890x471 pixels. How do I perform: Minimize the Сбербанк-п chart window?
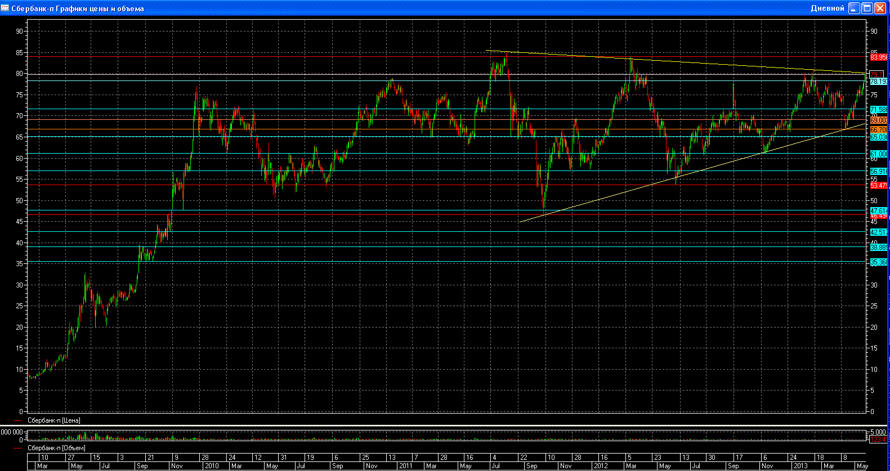[x=854, y=8]
